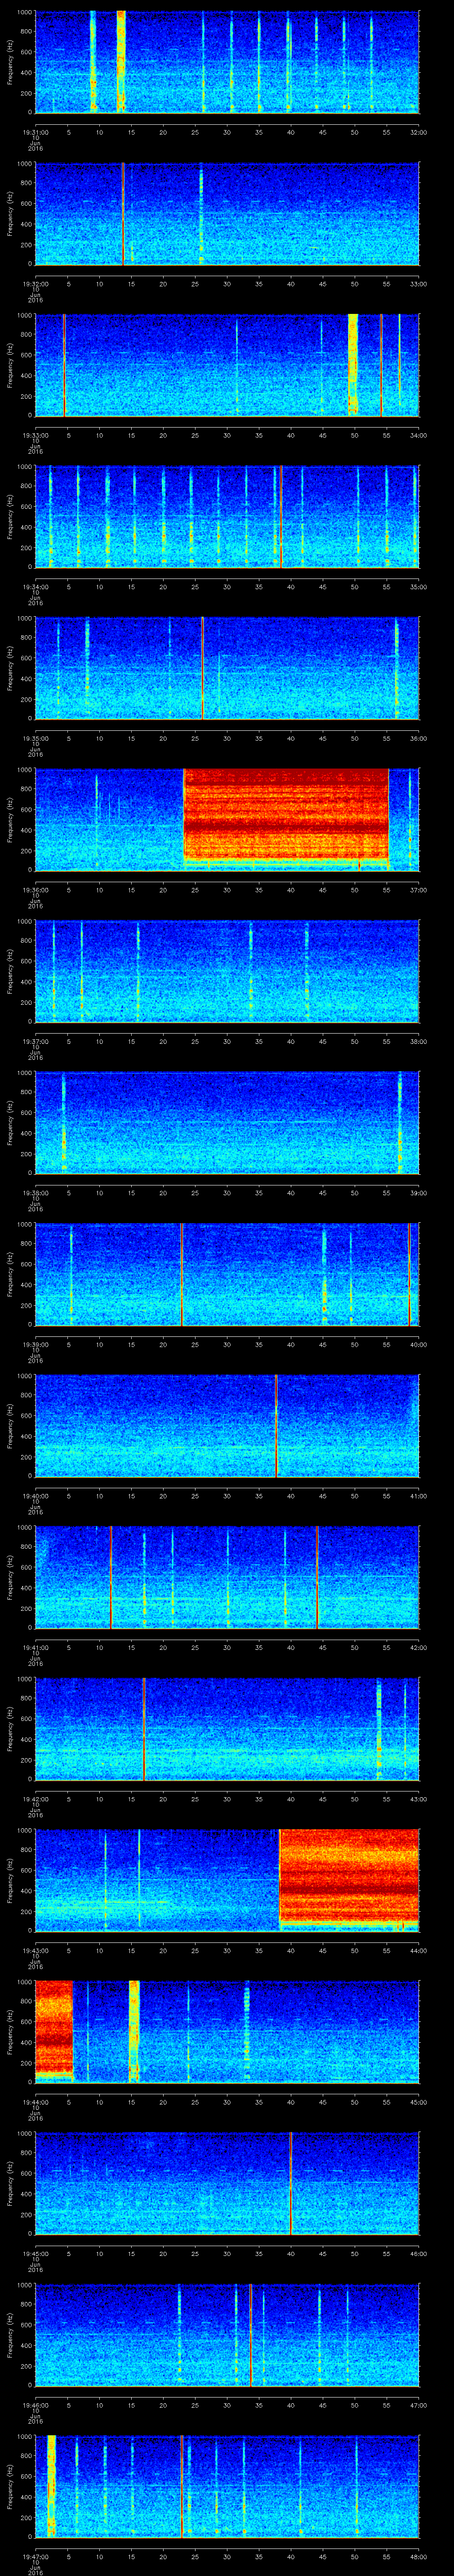The width and height of the screenshot is (454, 2576).
Task: Select the spectrogram panel starting at 19:46:00
Action: click(x=227, y=2334)
